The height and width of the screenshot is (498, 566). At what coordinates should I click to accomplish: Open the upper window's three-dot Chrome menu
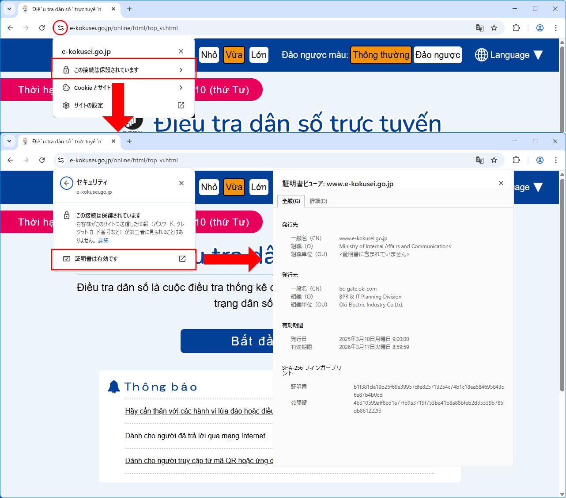[x=555, y=28]
